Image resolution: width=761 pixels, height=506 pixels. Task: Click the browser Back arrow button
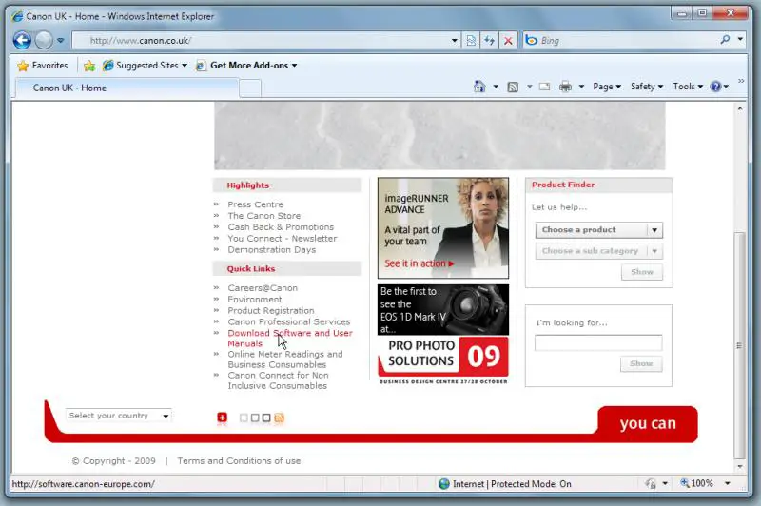(22, 40)
